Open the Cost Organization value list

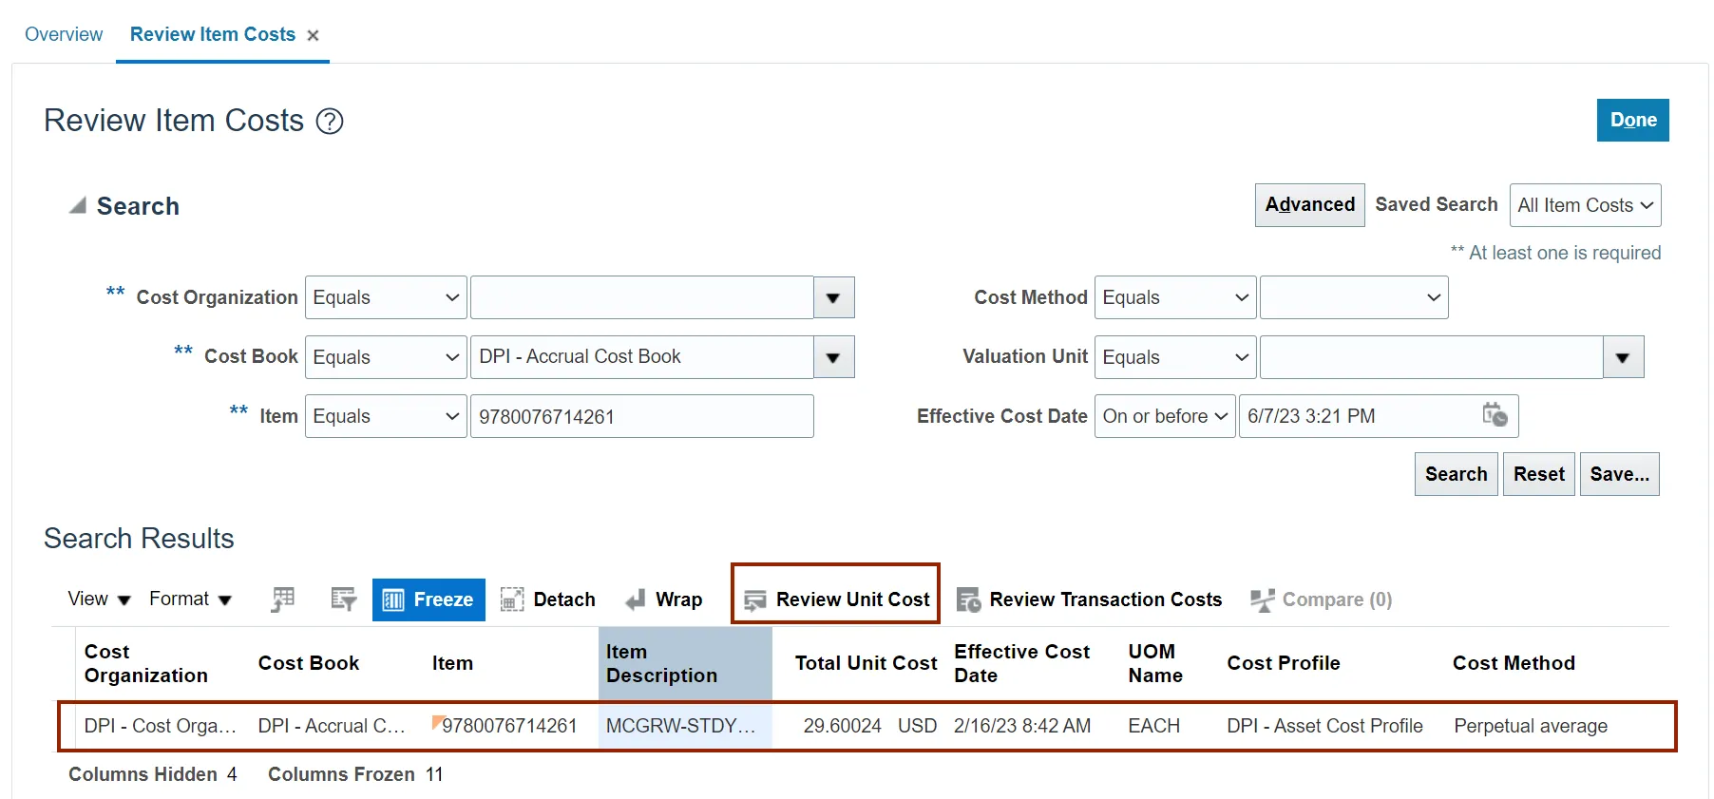click(833, 297)
